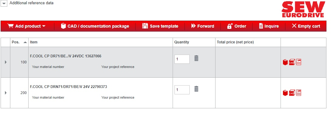The image size is (331, 115).
Task: Empty the cart
Action: tap(306, 26)
